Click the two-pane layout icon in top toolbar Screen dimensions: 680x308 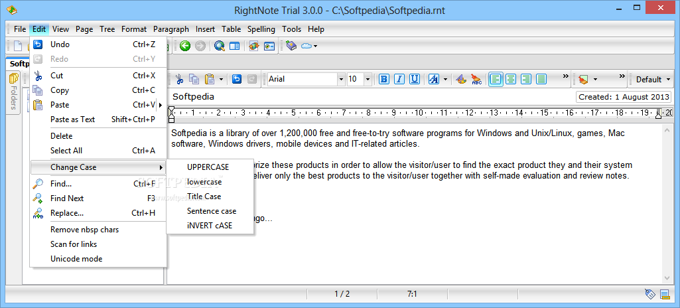(x=235, y=46)
